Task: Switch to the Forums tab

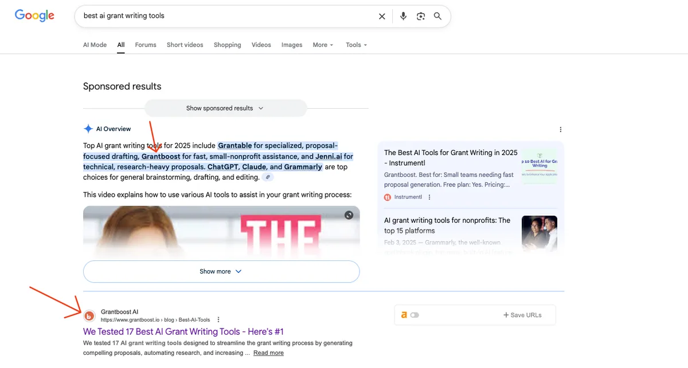Action: tap(146, 45)
